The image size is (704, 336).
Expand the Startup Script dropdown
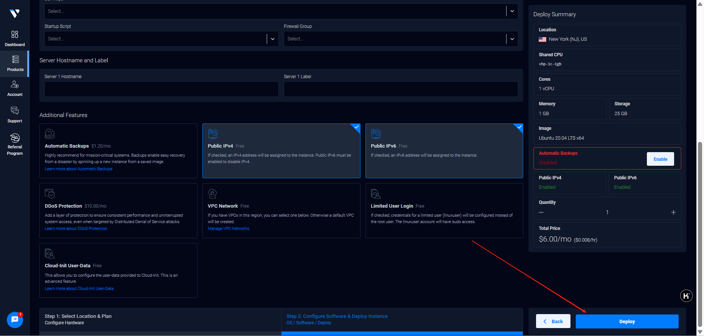(x=272, y=39)
